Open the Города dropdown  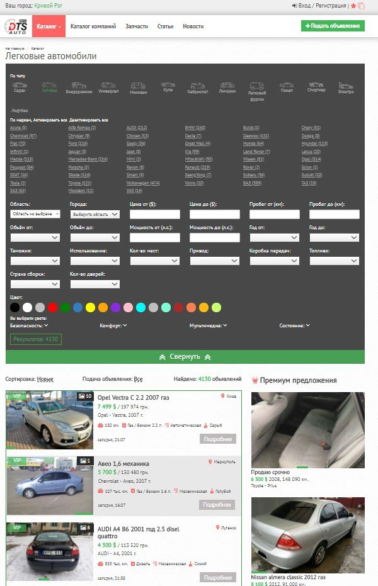95,214
